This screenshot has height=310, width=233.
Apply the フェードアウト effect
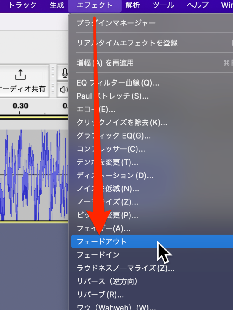click(x=152, y=241)
